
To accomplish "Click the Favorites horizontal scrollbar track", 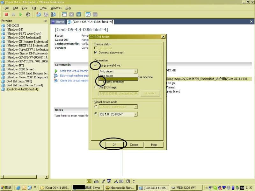I will [41, 177].
